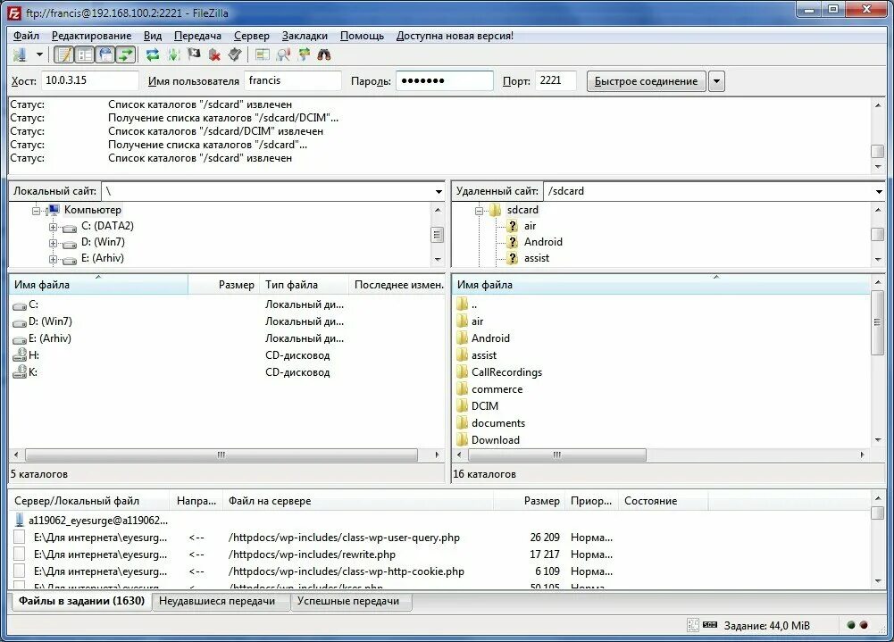Open the filename filters dialog icon
This screenshot has width=894, height=642.
pyautogui.click(x=263, y=54)
